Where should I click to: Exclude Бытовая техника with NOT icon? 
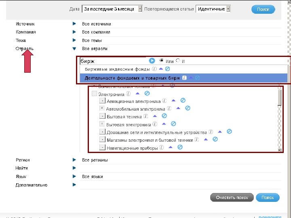tap(164, 116)
